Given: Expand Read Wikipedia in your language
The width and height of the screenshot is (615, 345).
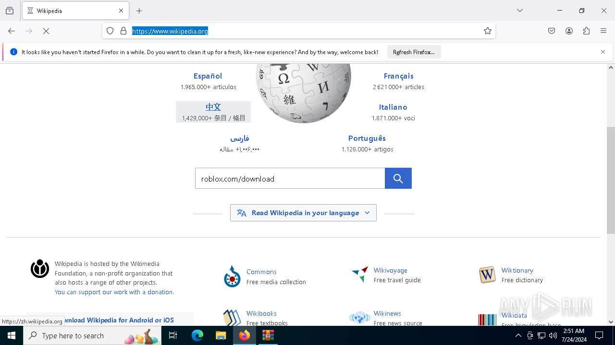Looking at the screenshot, I should (x=303, y=213).
